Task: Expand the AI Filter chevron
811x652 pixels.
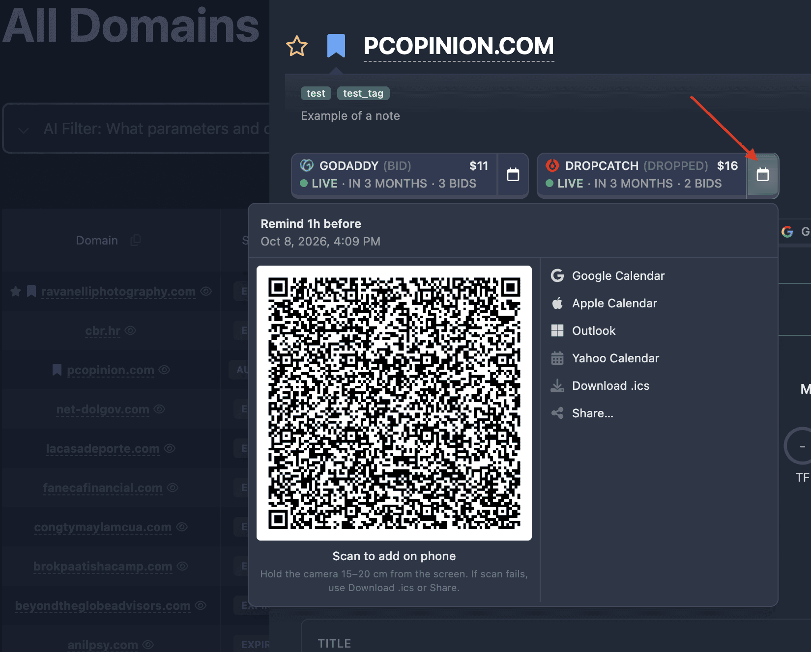Action: 23,130
